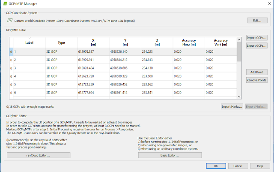Click Type cell of GCP 5
This screenshot has height=172, width=274.
pyautogui.click(x=61, y=84)
